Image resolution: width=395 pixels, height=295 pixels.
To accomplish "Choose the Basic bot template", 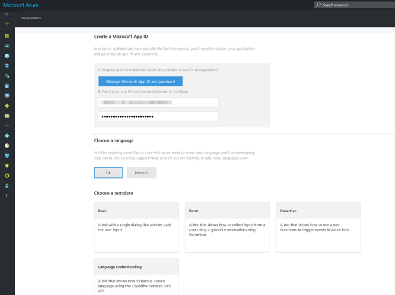I will point(136,227).
